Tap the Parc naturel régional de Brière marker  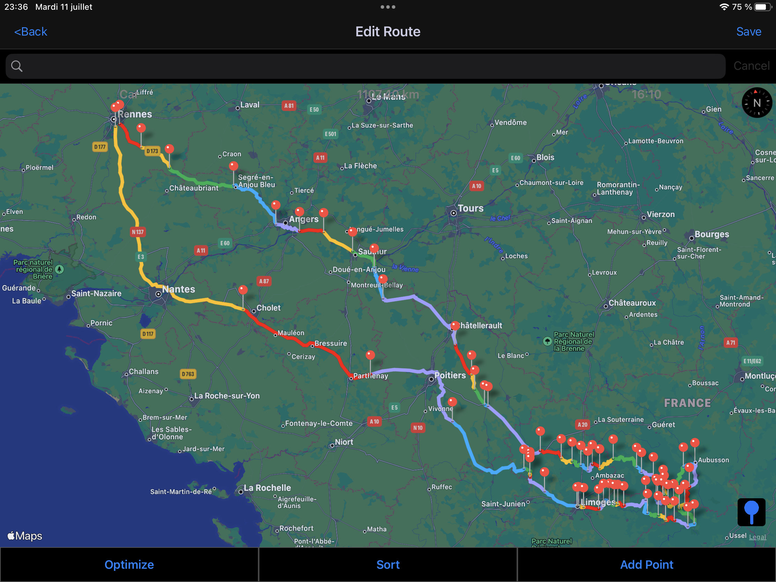point(60,269)
